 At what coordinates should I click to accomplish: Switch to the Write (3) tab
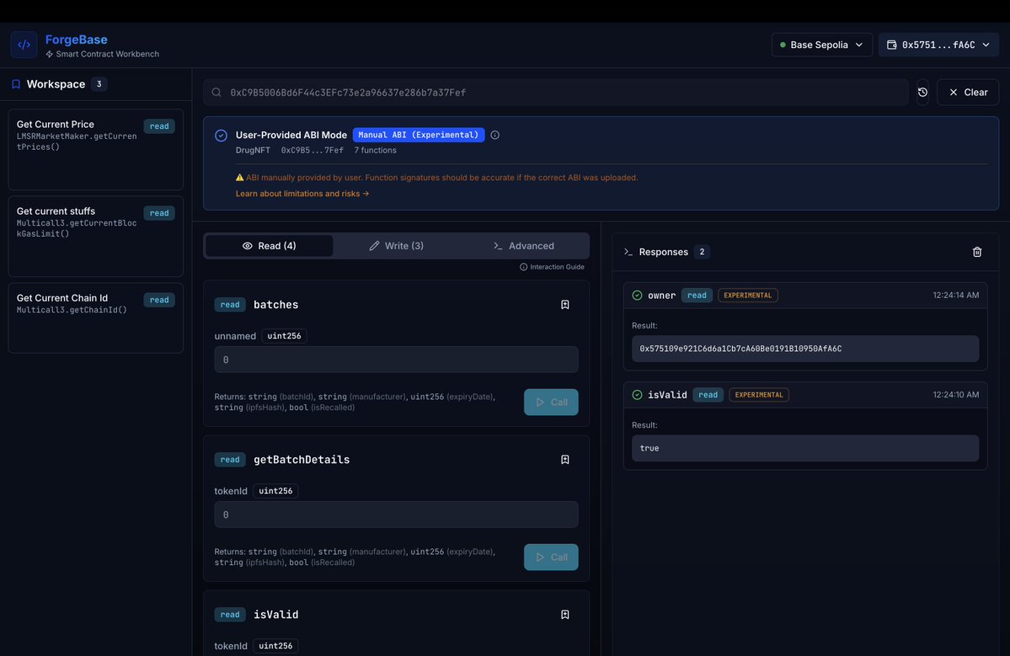[396, 246]
